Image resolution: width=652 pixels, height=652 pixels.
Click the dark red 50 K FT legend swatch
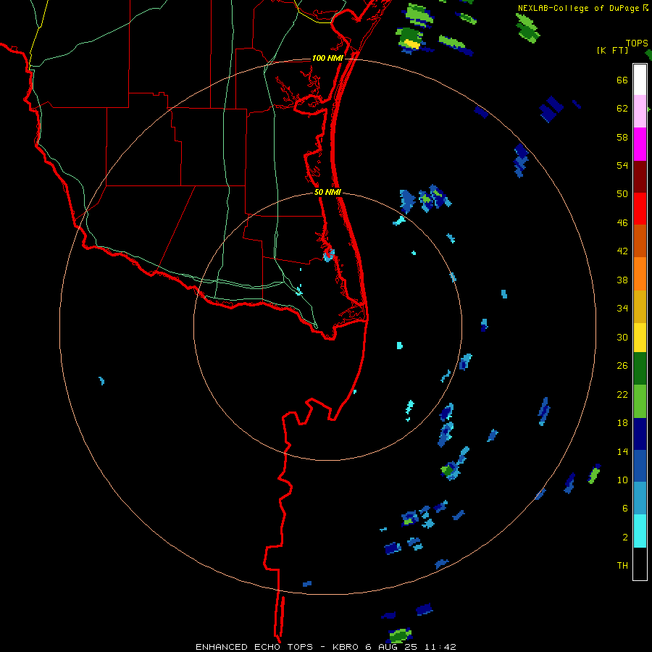pos(640,177)
